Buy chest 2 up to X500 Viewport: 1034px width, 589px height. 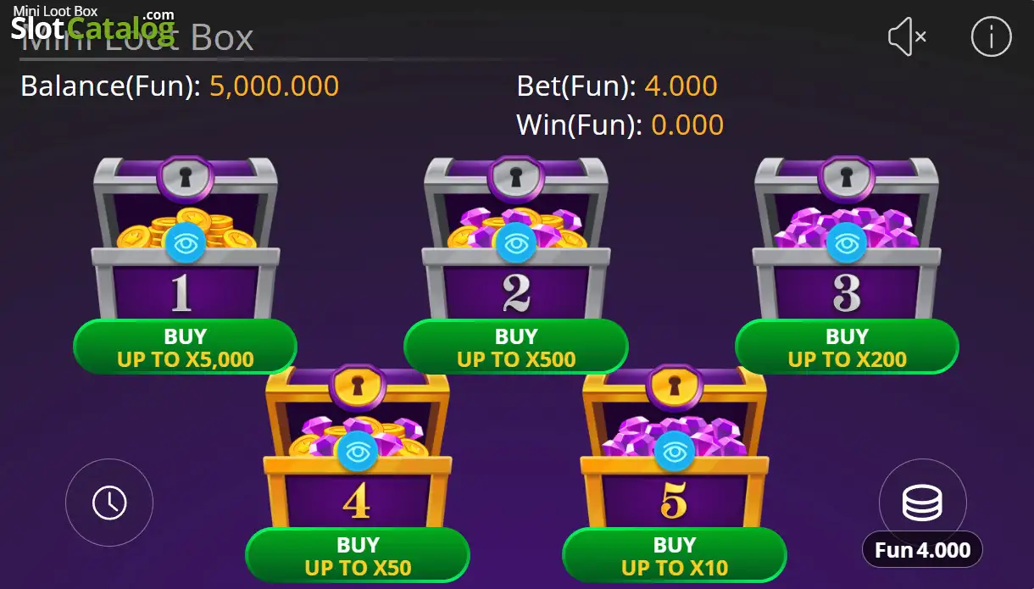[x=516, y=347]
